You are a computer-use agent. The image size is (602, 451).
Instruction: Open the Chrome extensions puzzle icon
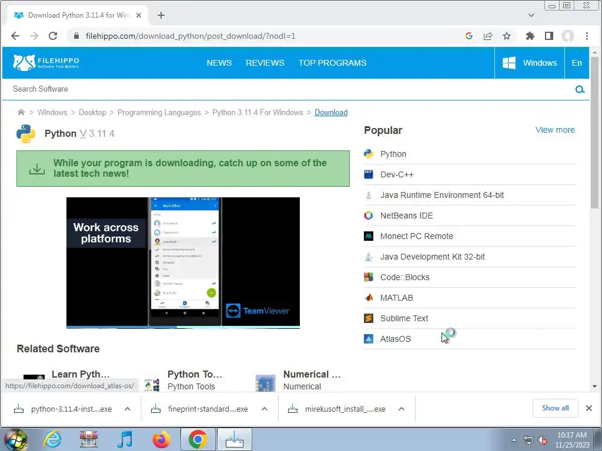click(530, 36)
